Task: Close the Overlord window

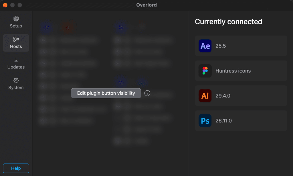Action: [x=5, y=5]
